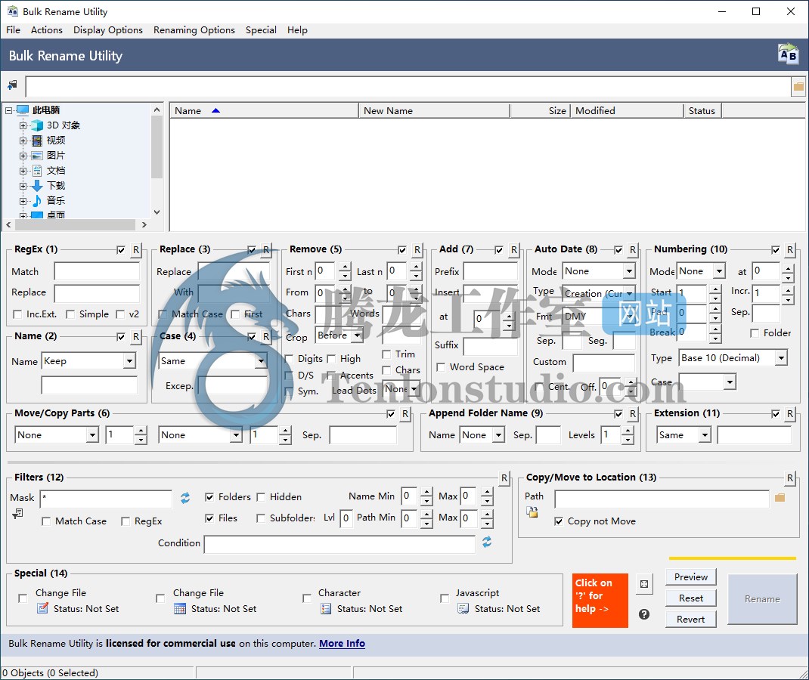This screenshot has height=680, width=809.
Task: Reset Remove (5) section with R button
Action: (417, 250)
